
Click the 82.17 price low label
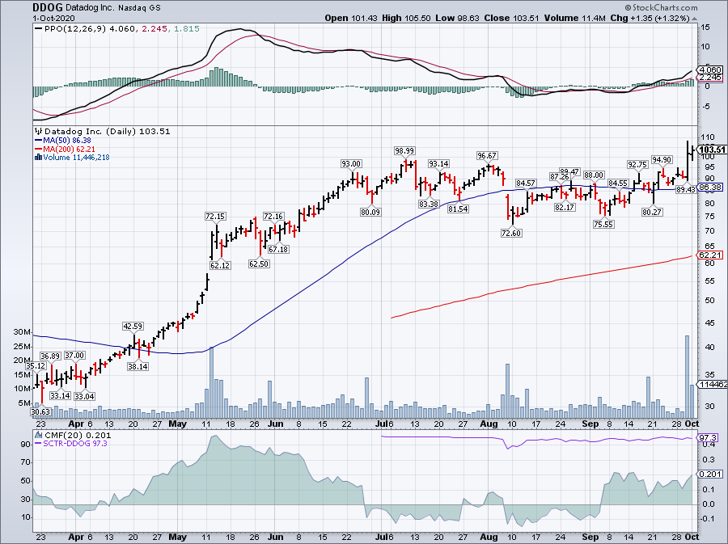(565, 208)
